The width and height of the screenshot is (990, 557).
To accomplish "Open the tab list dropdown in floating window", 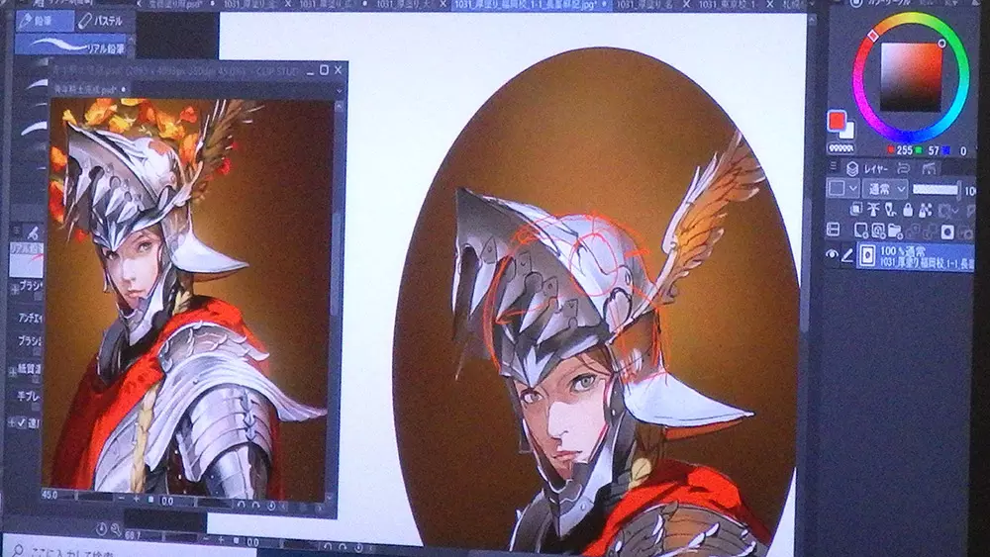I will tap(339, 90).
